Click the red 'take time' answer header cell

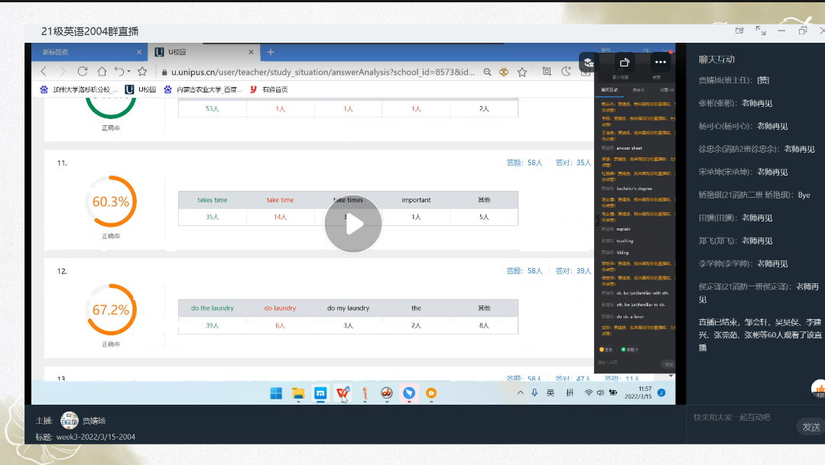click(x=280, y=199)
